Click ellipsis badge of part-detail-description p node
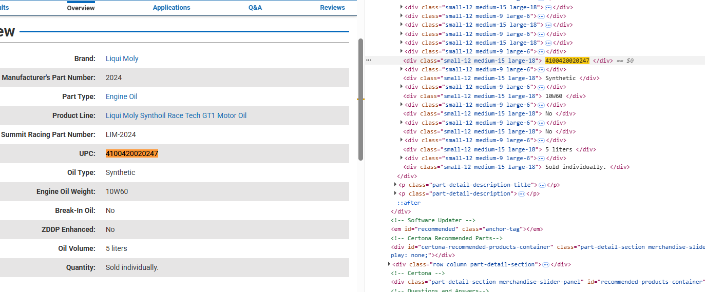This screenshot has width=705, height=292. (521, 194)
